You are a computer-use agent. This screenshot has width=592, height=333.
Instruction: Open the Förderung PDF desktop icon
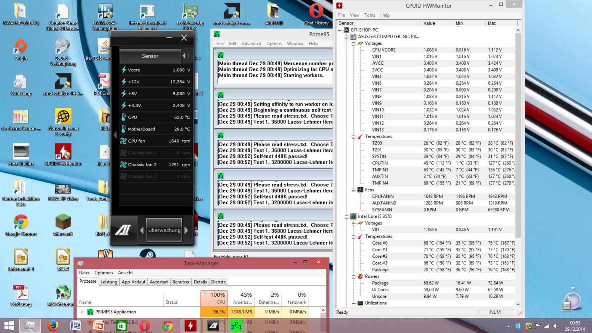point(21,296)
